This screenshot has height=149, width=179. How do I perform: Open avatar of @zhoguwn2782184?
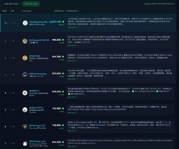[x=25, y=41]
